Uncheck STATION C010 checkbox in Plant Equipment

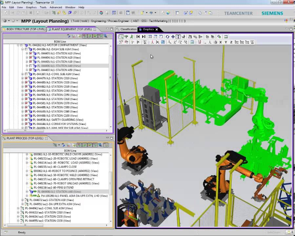[x=26, y=78]
